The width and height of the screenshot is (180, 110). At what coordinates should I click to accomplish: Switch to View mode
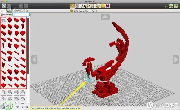171,6
